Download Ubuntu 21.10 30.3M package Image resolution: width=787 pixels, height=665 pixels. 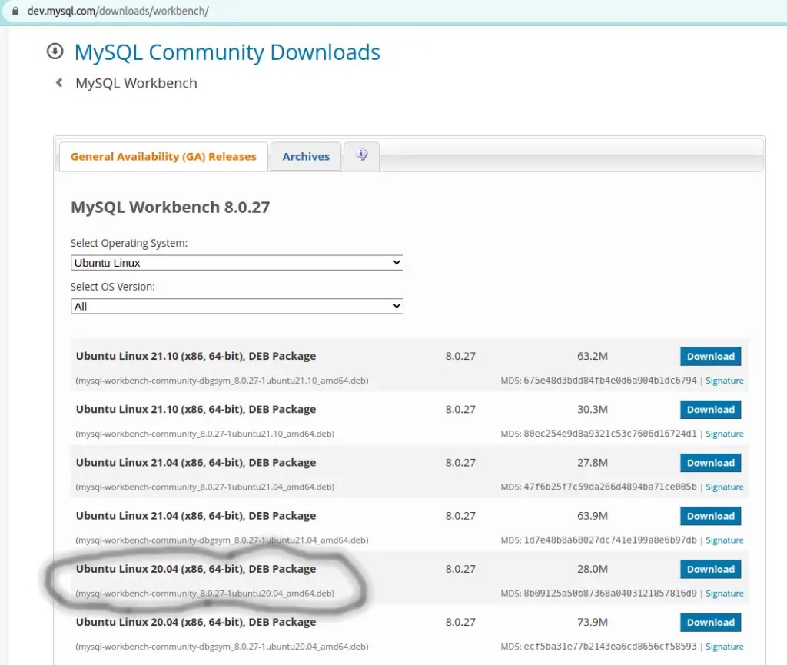click(x=710, y=410)
